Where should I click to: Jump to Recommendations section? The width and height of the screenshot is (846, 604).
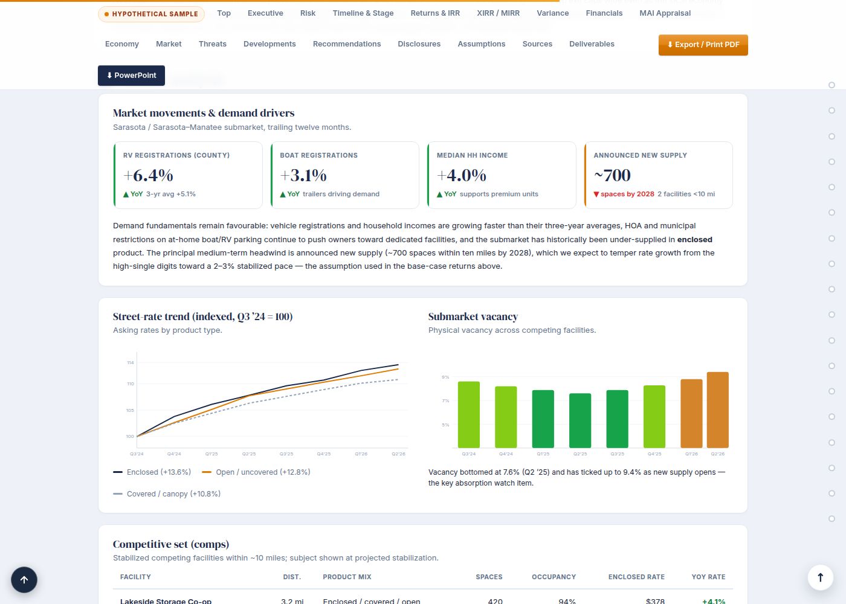[347, 44]
